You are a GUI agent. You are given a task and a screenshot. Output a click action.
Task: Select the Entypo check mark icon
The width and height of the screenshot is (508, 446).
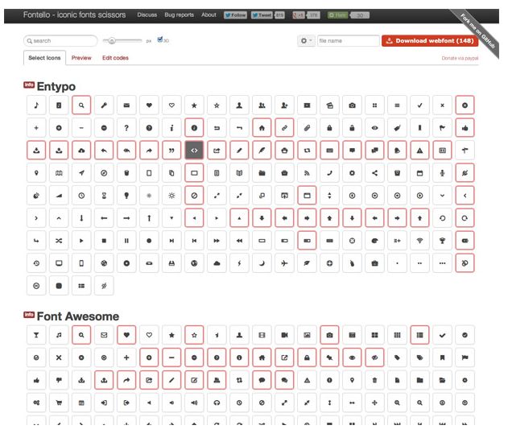coord(420,105)
